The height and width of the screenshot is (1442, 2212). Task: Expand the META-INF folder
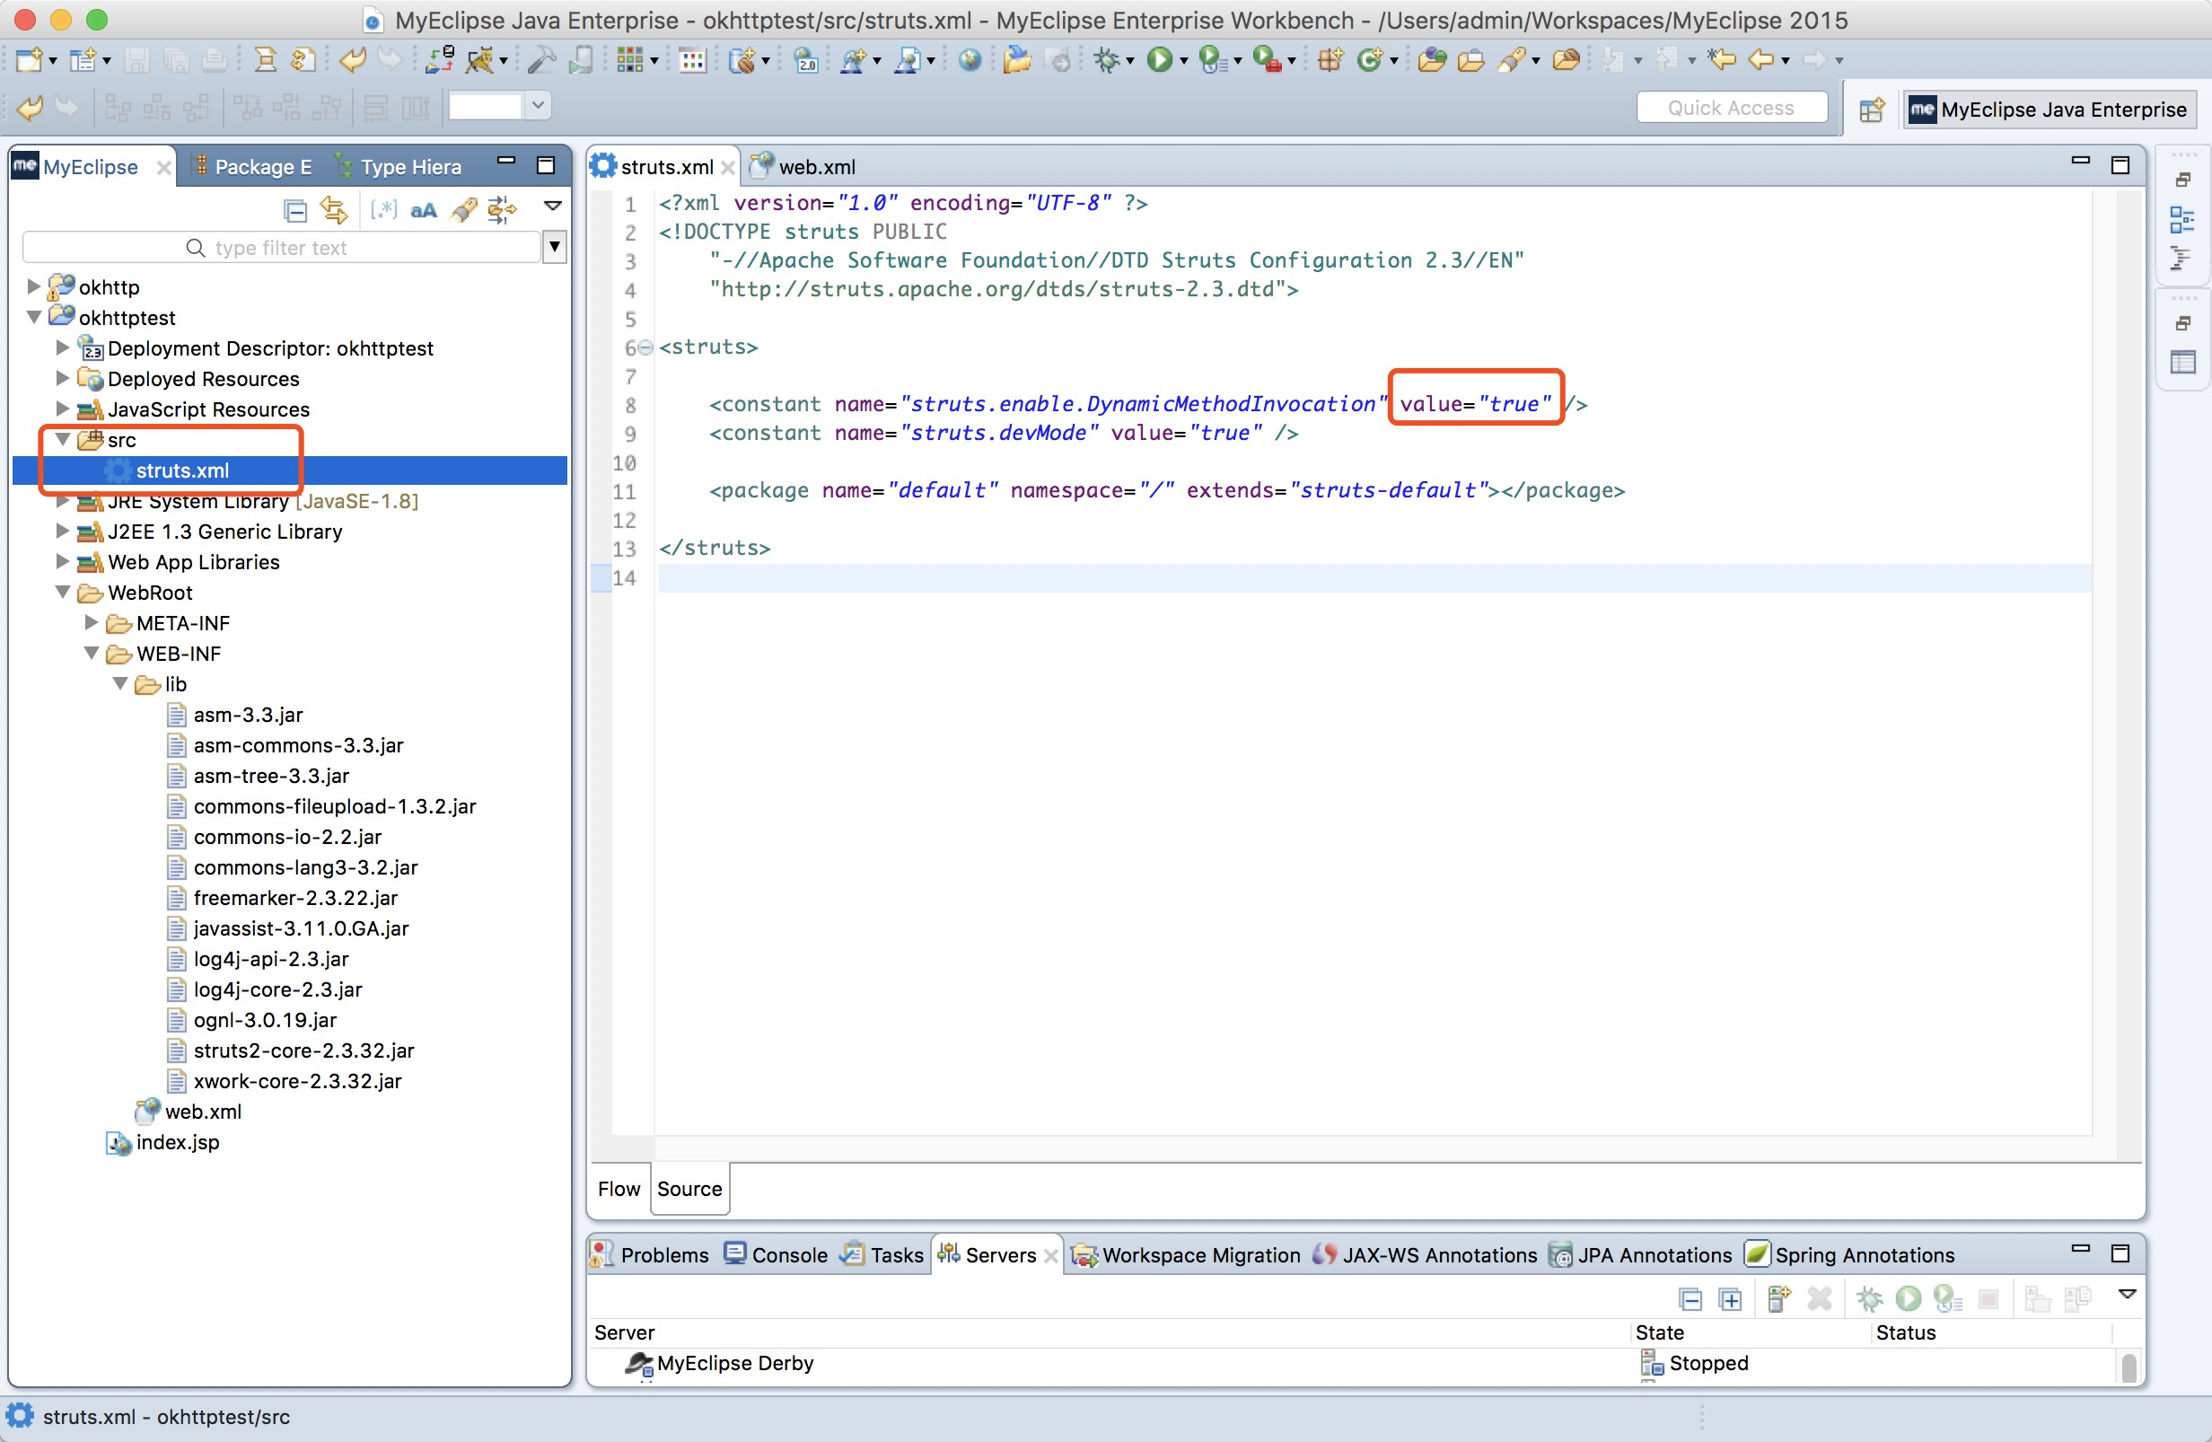(91, 622)
